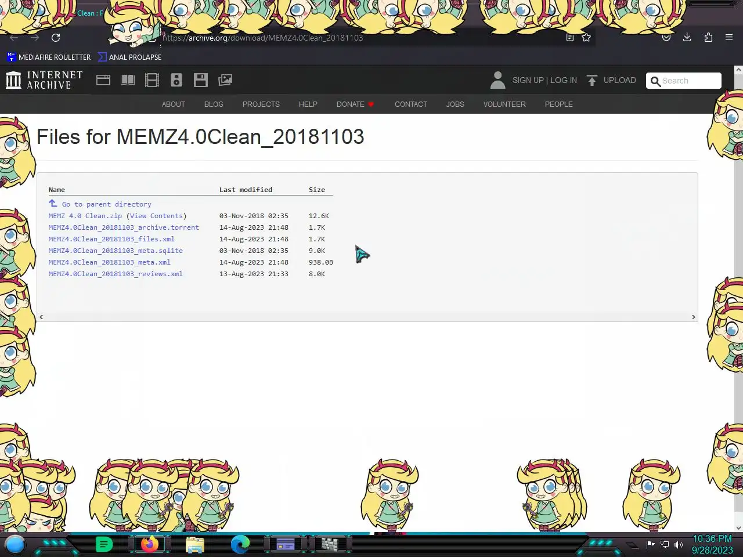Open MEMZ4.0Clean_20181103_files.xml link
743x557 pixels.
click(x=111, y=239)
